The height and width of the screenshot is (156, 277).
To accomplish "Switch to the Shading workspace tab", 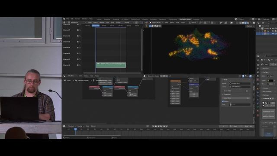I will coord(145,19).
